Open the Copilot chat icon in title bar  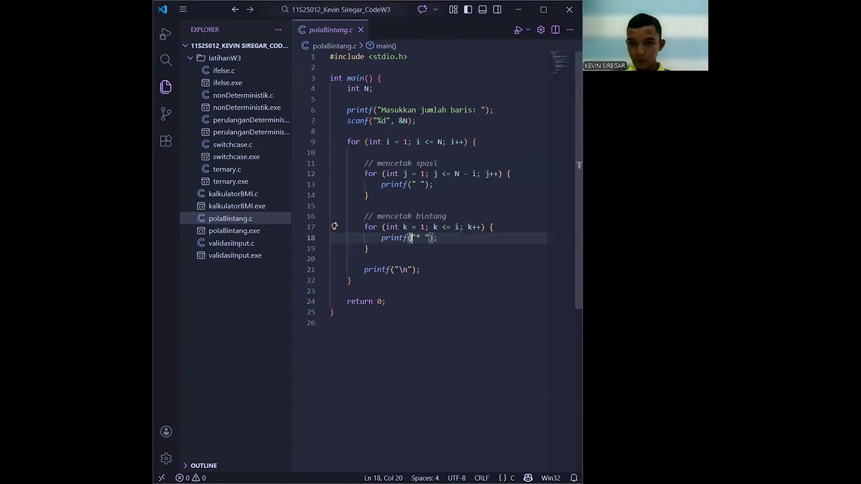[422, 9]
